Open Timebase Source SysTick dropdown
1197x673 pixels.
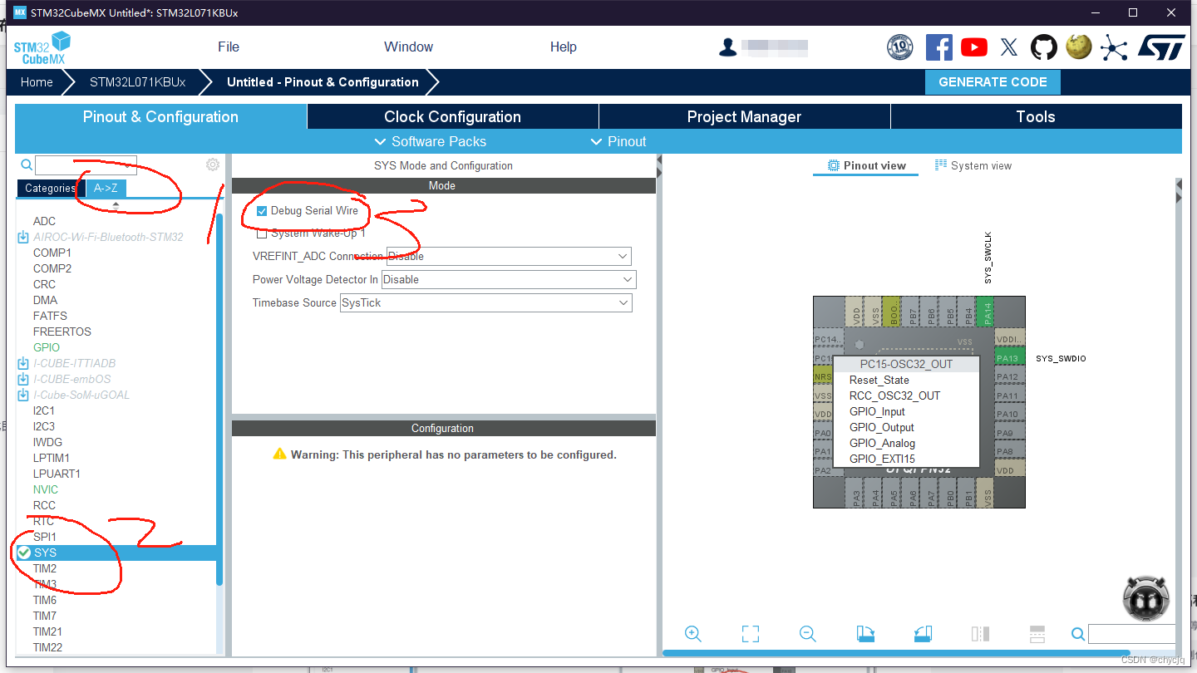point(486,302)
